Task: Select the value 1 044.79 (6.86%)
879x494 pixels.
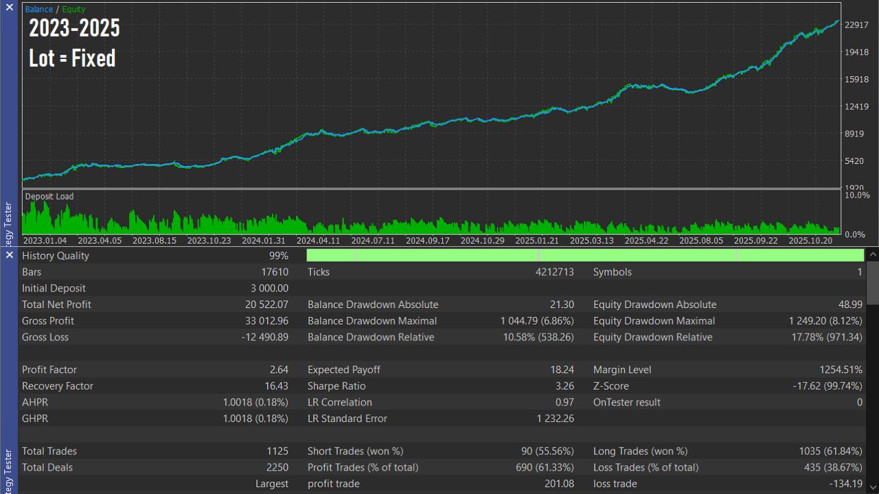Action: (x=537, y=321)
